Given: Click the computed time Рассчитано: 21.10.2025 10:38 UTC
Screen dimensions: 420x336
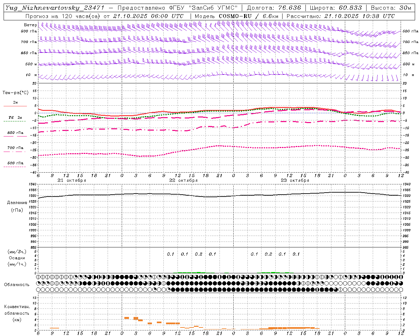Looking at the screenshot, I should [x=341, y=16].
